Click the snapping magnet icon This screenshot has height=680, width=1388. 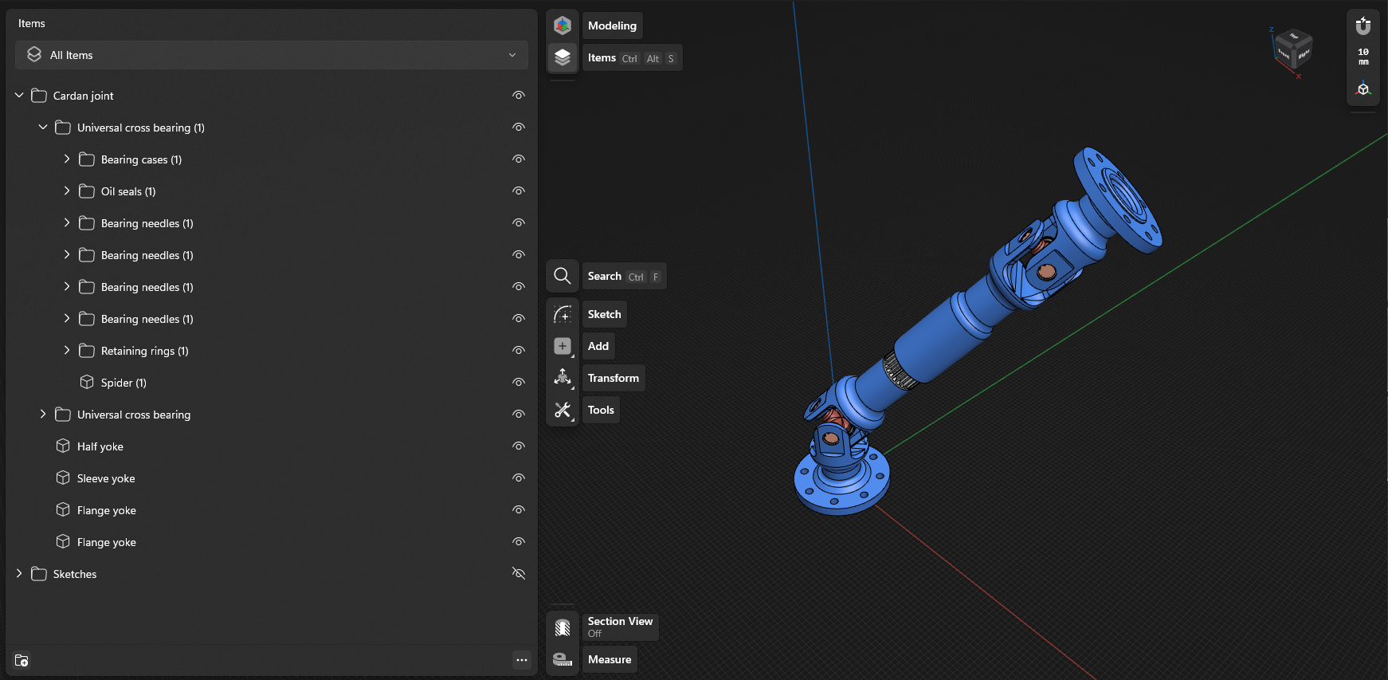click(x=1363, y=26)
